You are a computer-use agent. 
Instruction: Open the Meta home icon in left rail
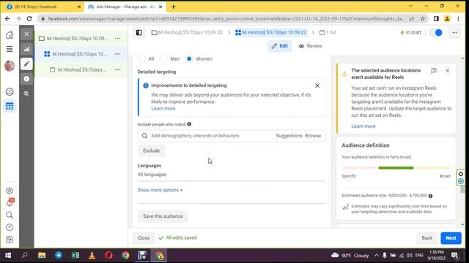coord(10,35)
